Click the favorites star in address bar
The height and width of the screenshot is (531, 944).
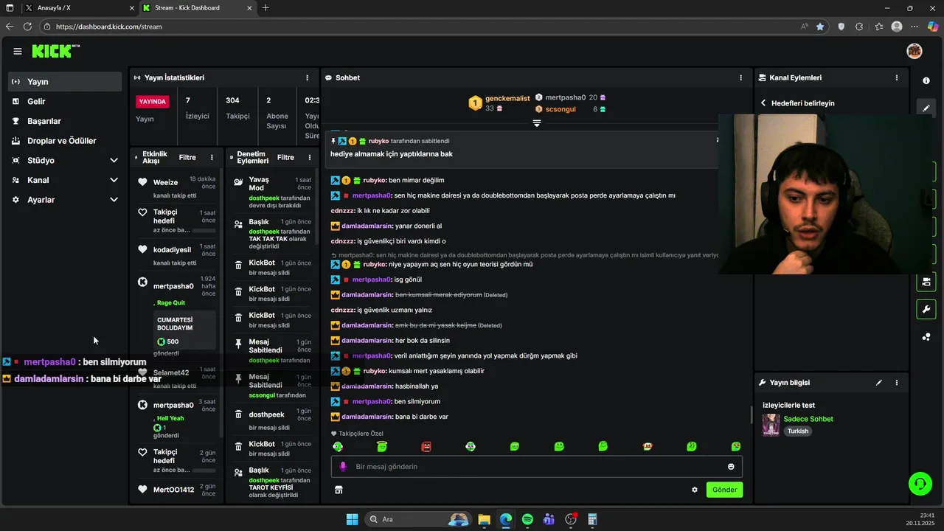coord(820,27)
